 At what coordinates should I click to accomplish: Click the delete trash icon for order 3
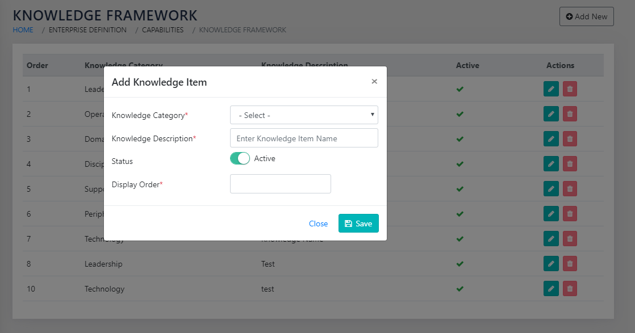point(570,139)
